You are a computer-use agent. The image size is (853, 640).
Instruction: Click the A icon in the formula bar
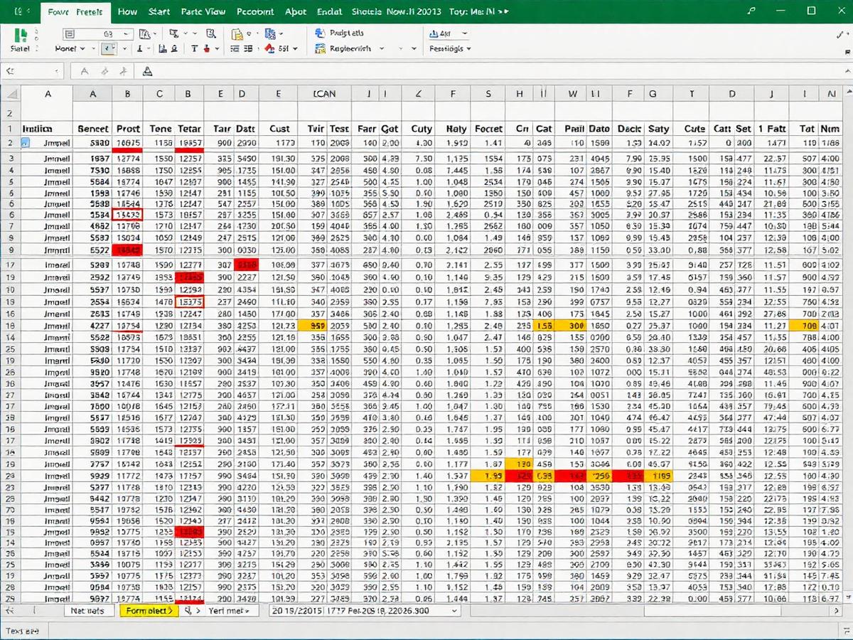(85, 71)
